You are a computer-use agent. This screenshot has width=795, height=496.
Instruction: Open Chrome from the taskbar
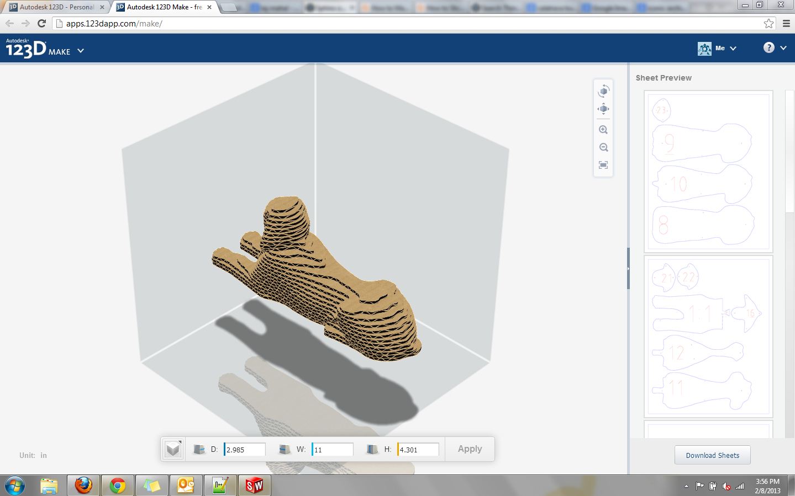point(118,486)
